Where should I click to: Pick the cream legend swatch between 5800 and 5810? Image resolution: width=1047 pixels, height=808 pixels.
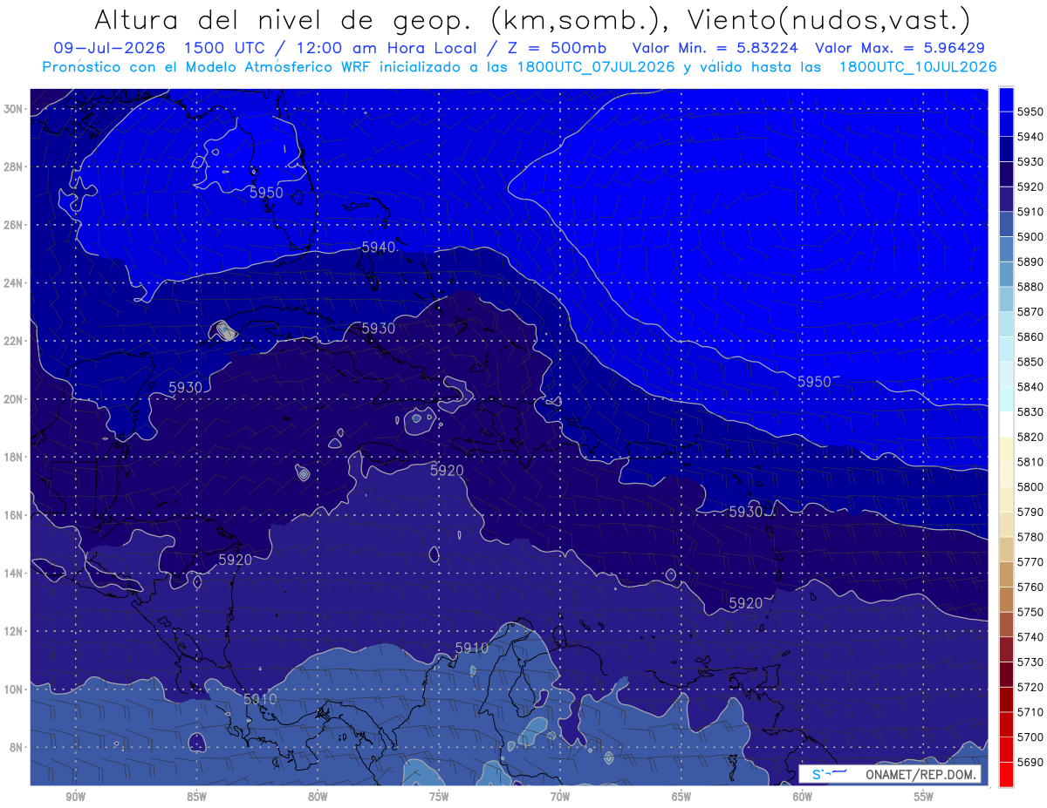coord(1006,474)
